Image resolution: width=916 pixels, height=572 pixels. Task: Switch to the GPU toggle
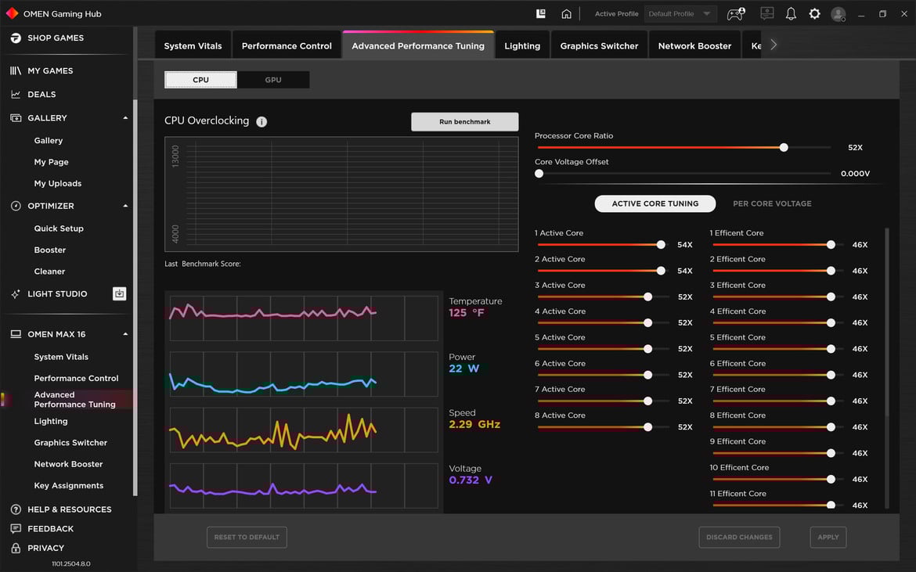coord(272,80)
